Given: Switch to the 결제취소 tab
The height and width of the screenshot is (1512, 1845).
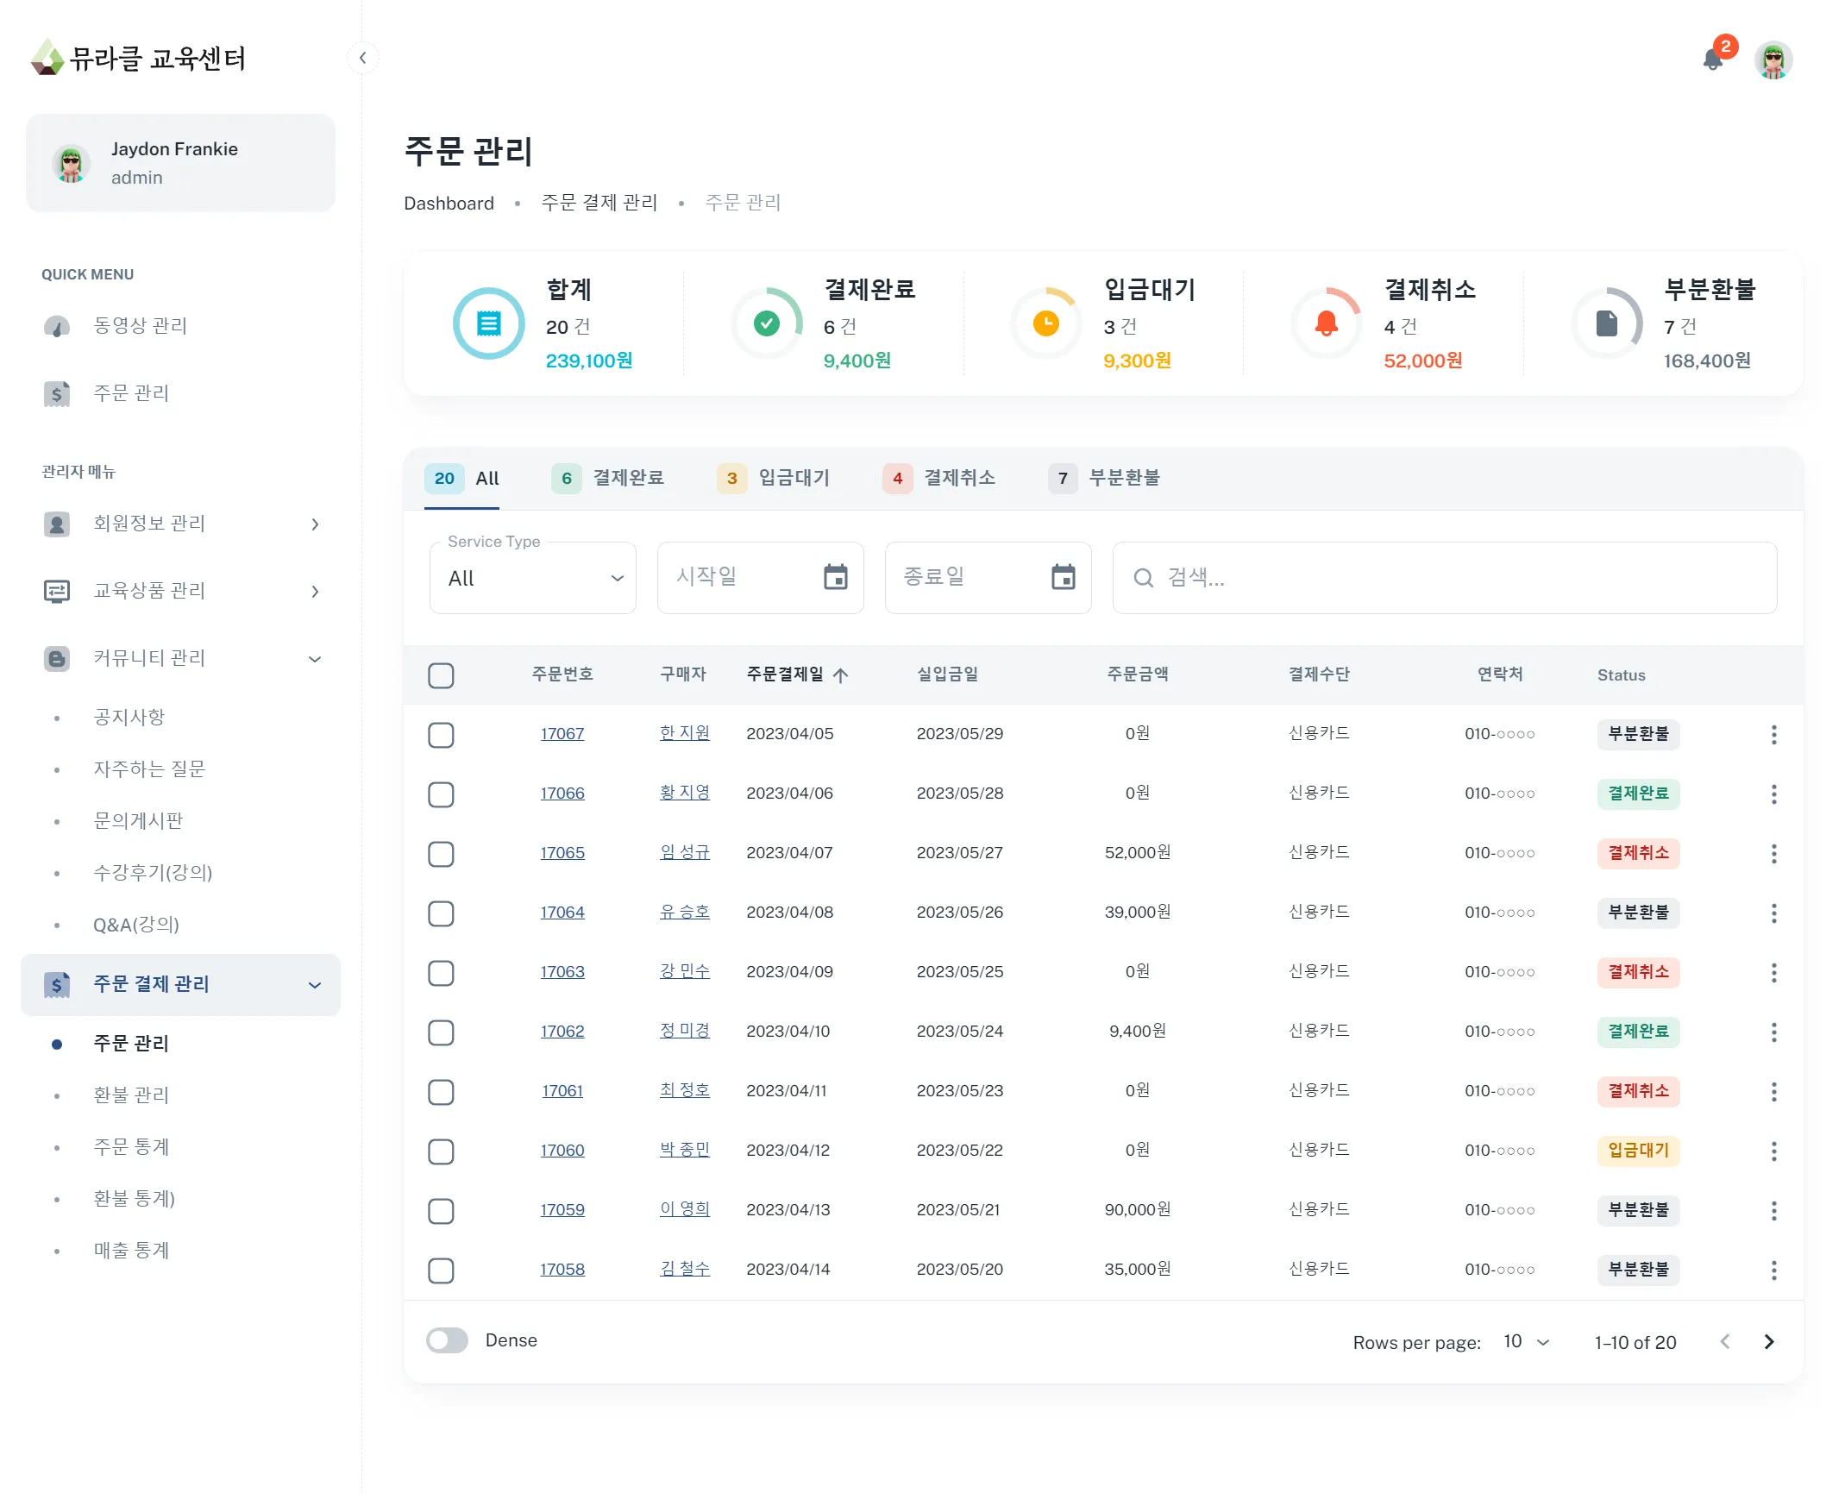Looking at the screenshot, I should coord(939,478).
